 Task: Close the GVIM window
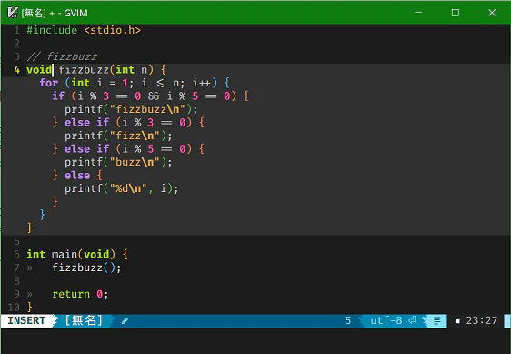point(492,13)
